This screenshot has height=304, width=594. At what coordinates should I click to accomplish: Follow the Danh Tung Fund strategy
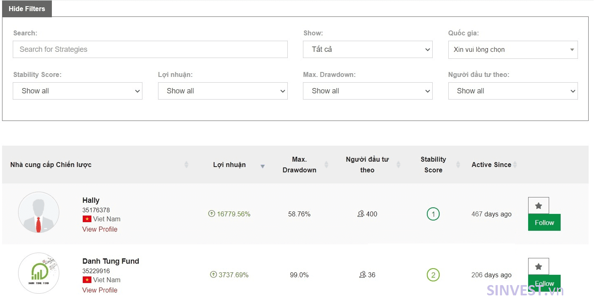(x=544, y=283)
